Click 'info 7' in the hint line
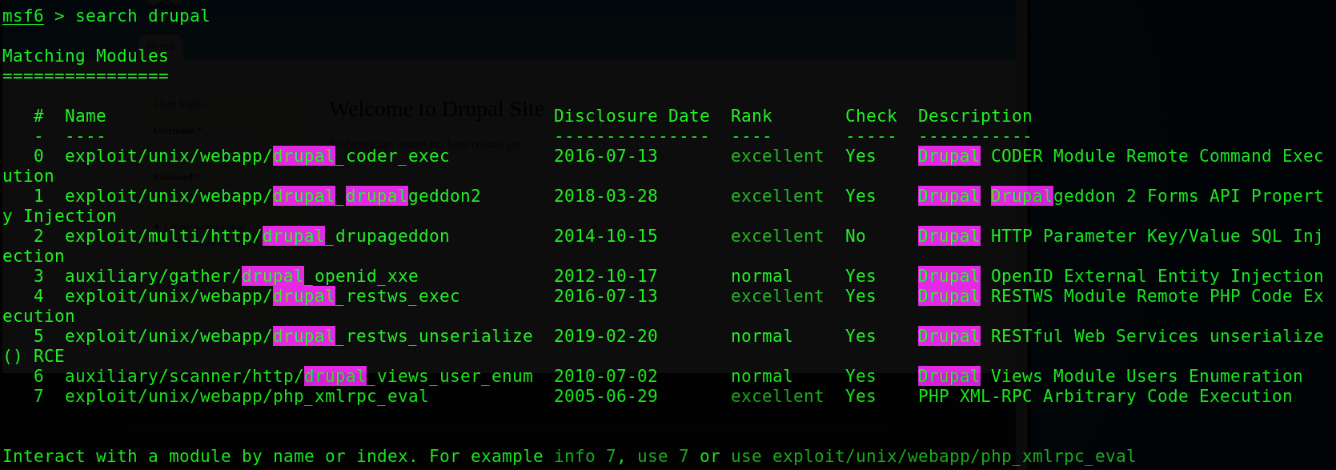 [585, 456]
